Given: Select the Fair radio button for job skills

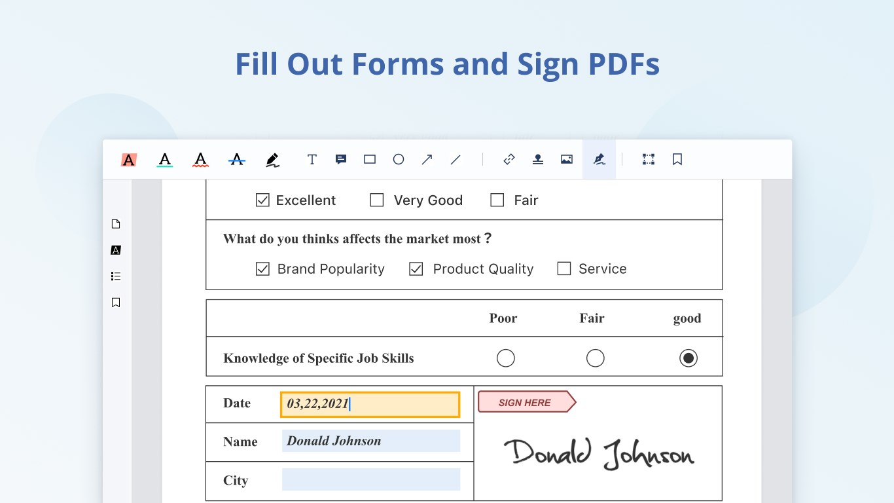Looking at the screenshot, I should click(x=595, y=358).
